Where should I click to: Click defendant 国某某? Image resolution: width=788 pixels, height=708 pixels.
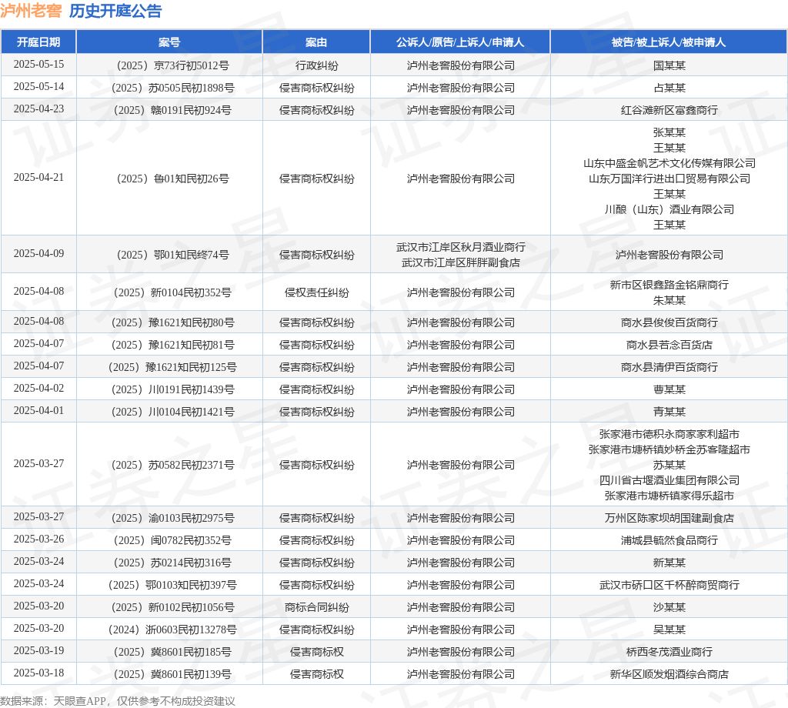(x=669, y=66)
